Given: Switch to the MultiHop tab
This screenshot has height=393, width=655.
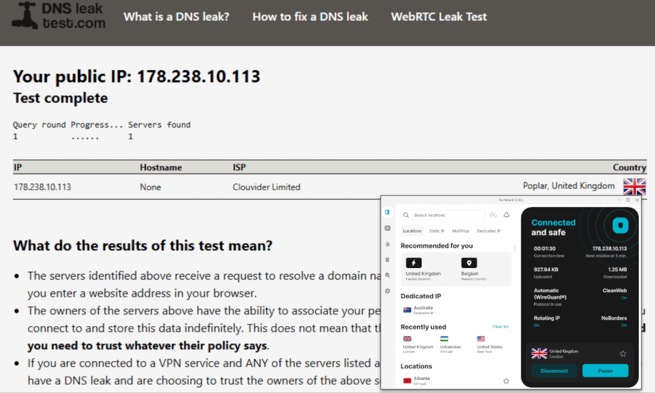Looking at the screenshot, I should (x=460, y=231).
